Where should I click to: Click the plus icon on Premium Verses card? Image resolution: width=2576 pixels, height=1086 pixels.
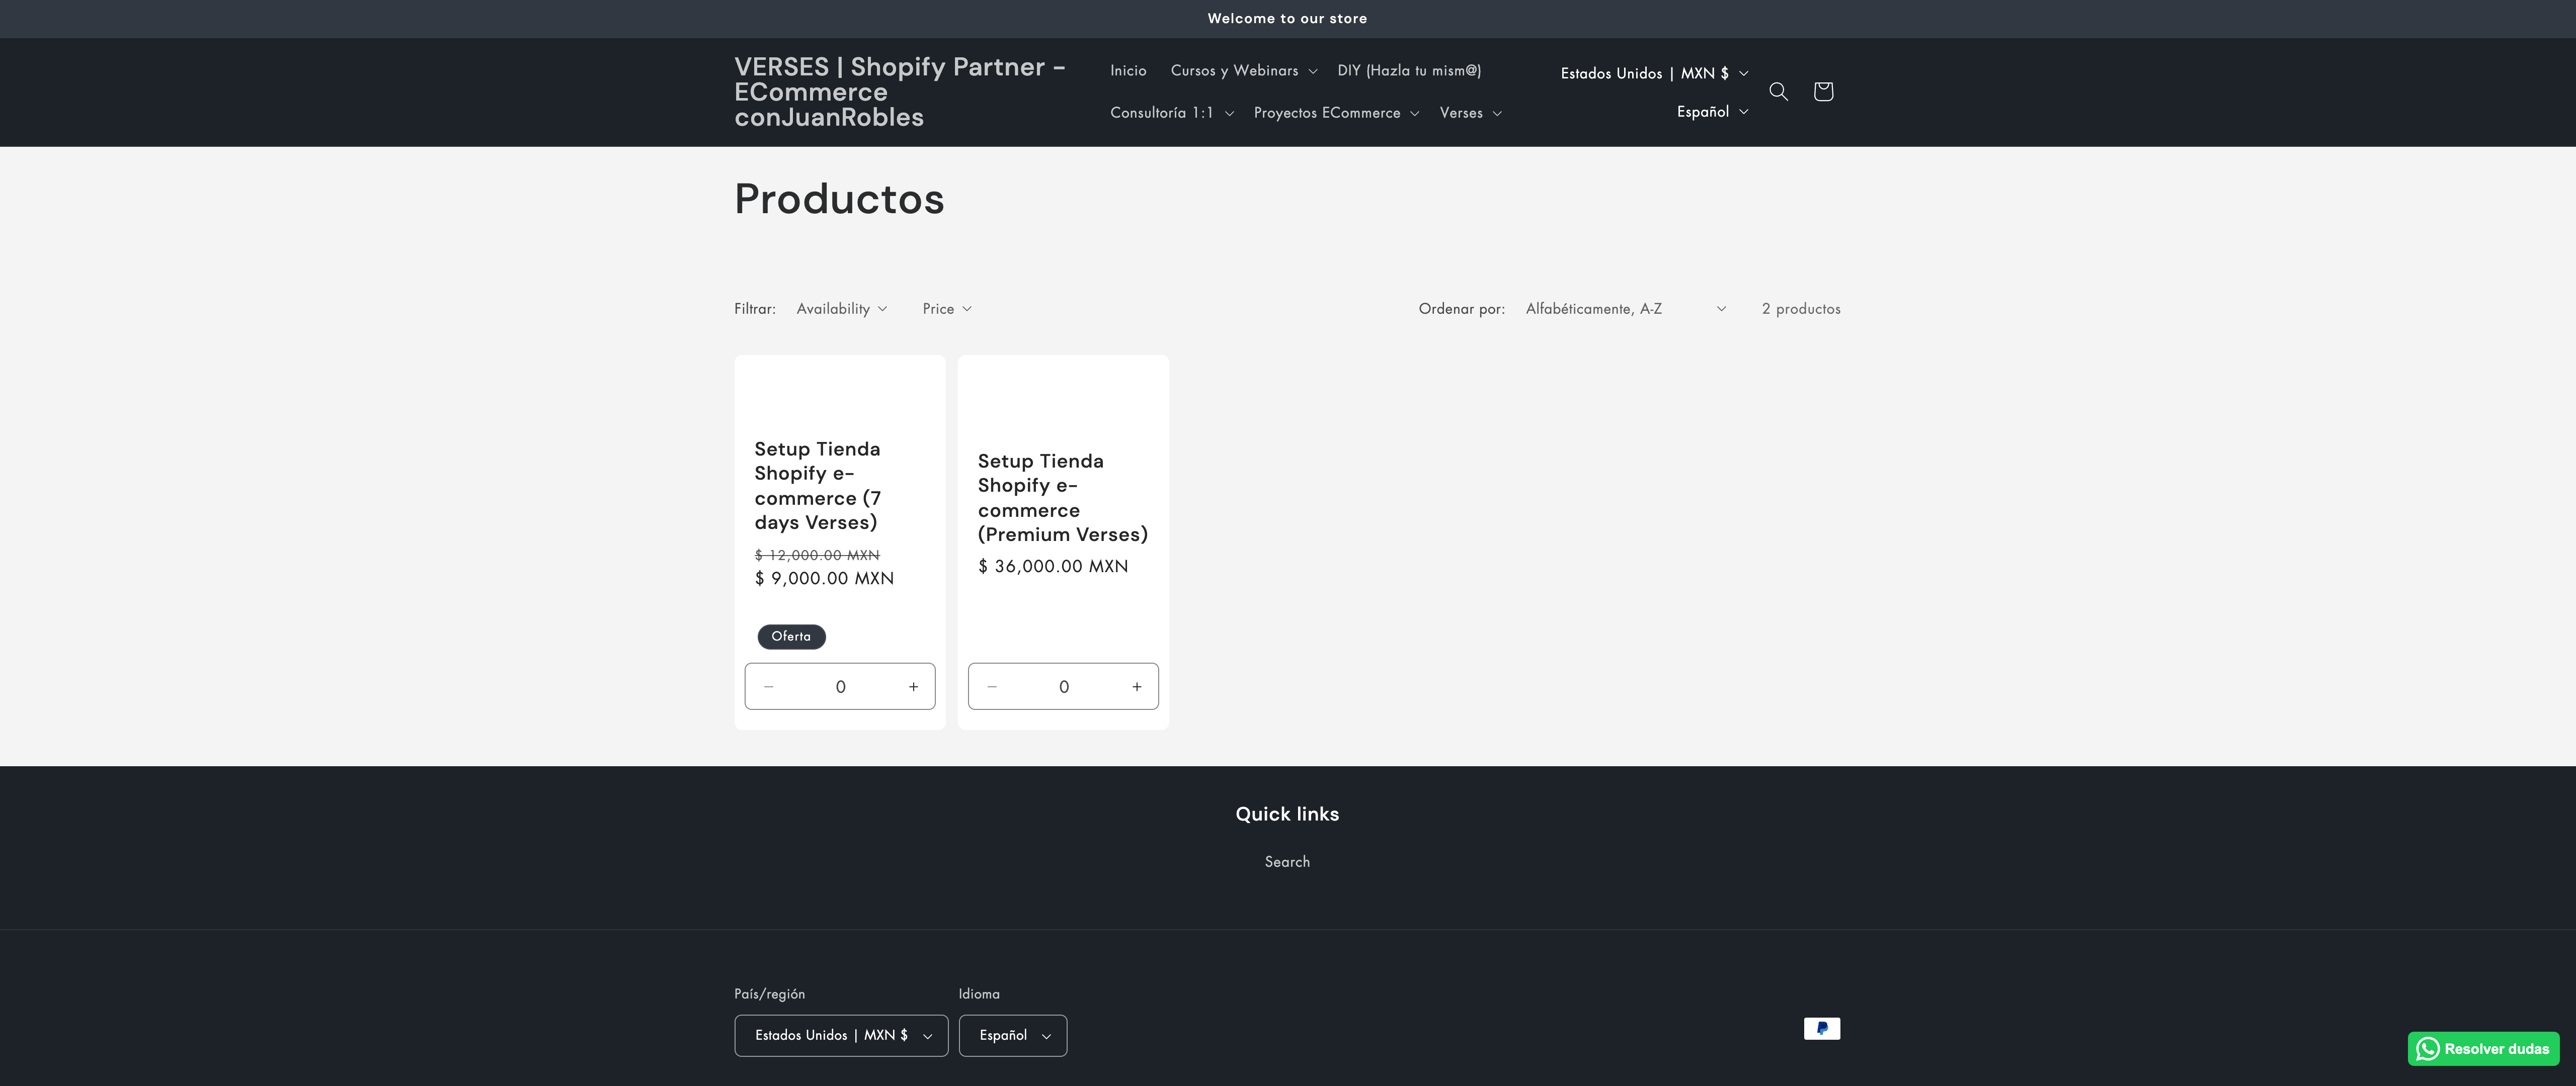pyautogui.click(x=1136, y=686)
